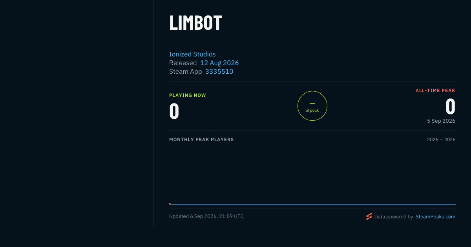Click the Playing Now count zero
This screenshot has height=247, width=471.
[174, 111]
